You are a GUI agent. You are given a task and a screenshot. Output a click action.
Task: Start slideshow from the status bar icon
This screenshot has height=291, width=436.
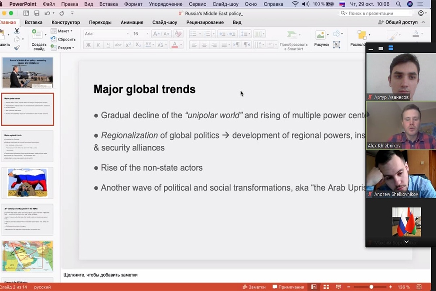pyautogui.click(x=338, y=287)
